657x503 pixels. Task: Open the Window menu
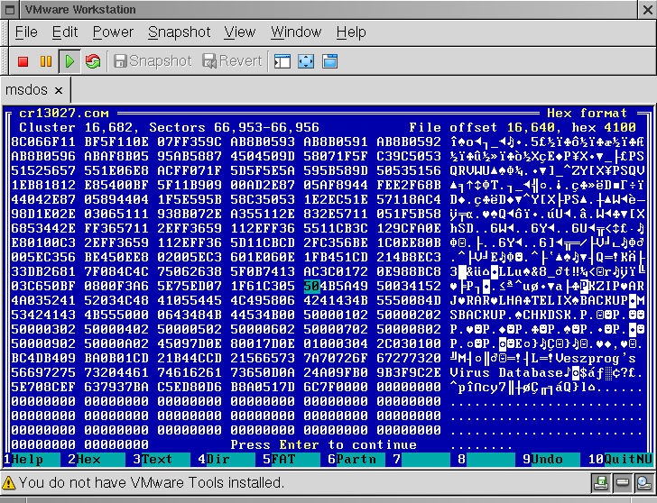click(x=296, y=32)
